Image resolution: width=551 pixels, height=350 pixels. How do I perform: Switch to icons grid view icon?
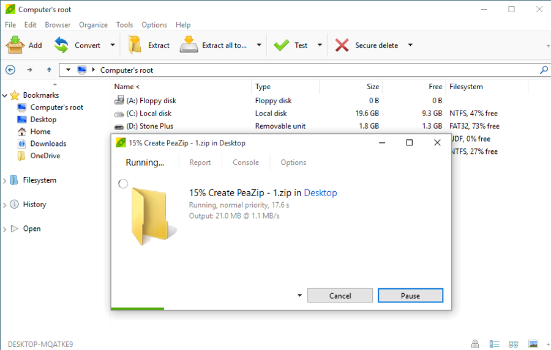point(514,344)
